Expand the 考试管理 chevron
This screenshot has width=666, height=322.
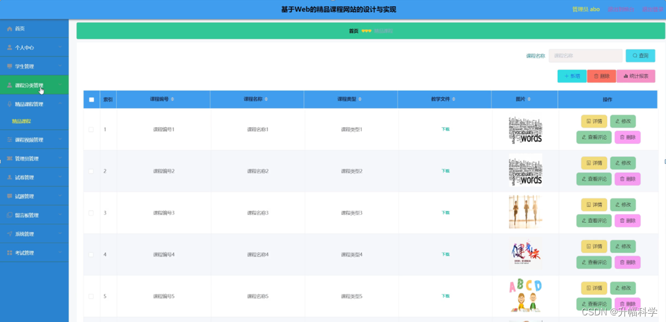coord(60,253)
